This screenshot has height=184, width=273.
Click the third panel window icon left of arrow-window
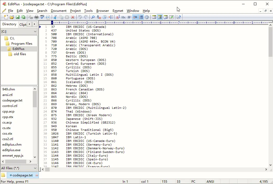tap(166, 17)
